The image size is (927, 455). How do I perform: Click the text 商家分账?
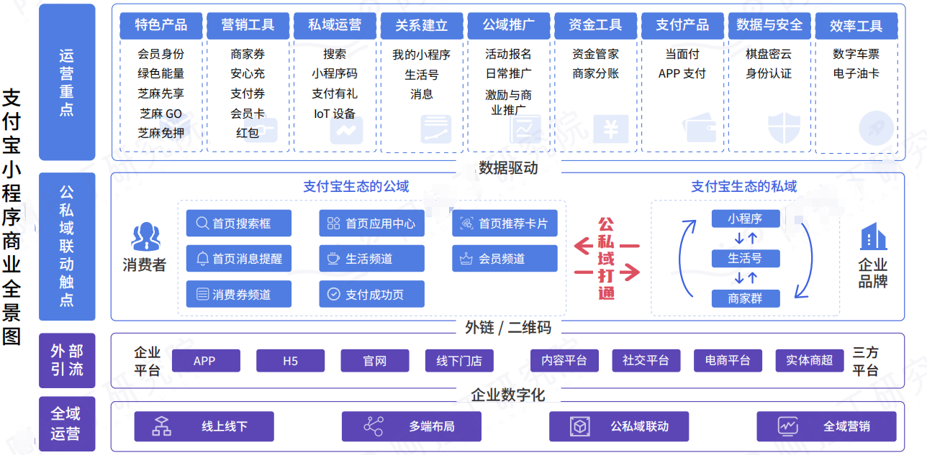pyautogui.click(x=595, y=73)
